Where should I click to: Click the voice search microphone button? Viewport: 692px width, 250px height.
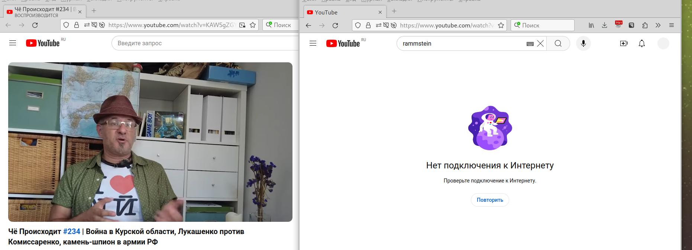[x=583, y=43]
